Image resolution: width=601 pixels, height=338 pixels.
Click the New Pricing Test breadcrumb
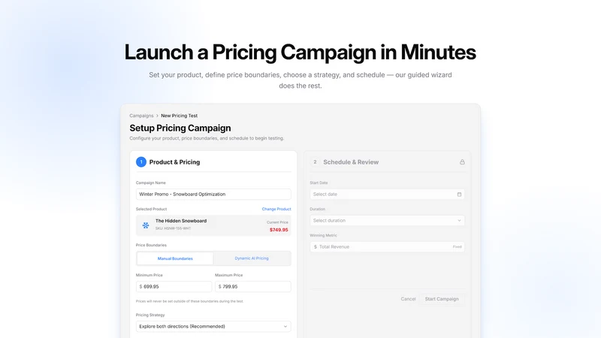coord(179,116)
